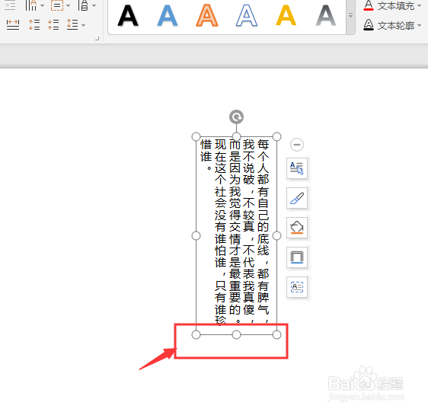Viewport: 428px width, 412px height.
Task: Click the shape outline floating icon
Action: pyautogui.click(x=297, y=257)
